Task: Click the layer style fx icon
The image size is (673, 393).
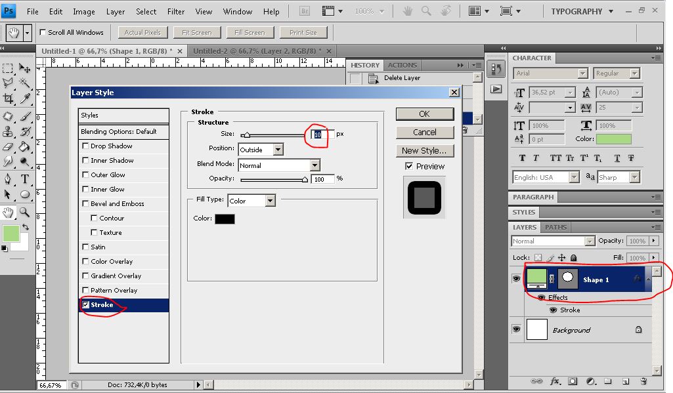Action: [x=555, y=381]
